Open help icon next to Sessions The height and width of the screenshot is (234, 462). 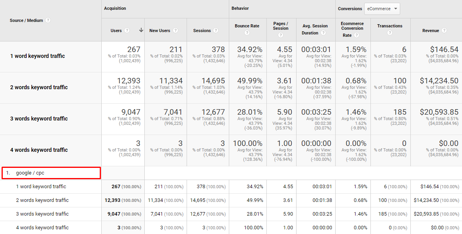point(216,31)
